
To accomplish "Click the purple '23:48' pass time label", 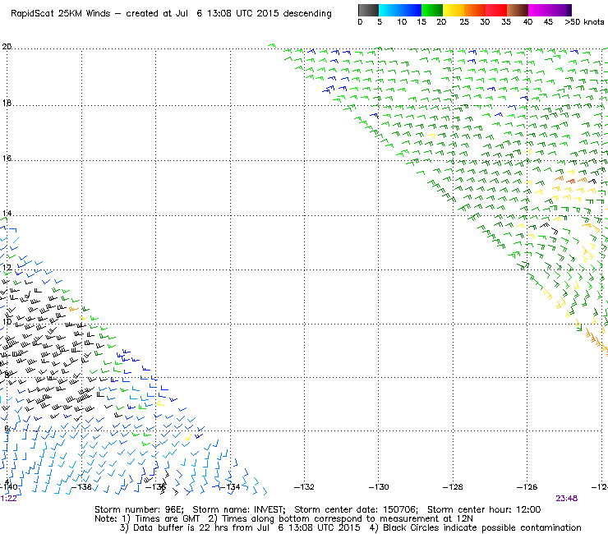I will [x=567, y=499].
